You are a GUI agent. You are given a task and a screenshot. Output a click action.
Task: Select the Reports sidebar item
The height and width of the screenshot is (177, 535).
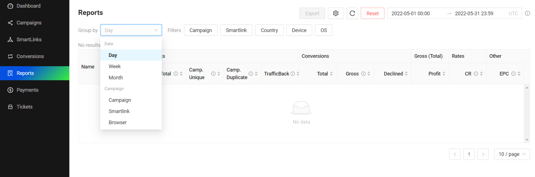tap(35, 73)
